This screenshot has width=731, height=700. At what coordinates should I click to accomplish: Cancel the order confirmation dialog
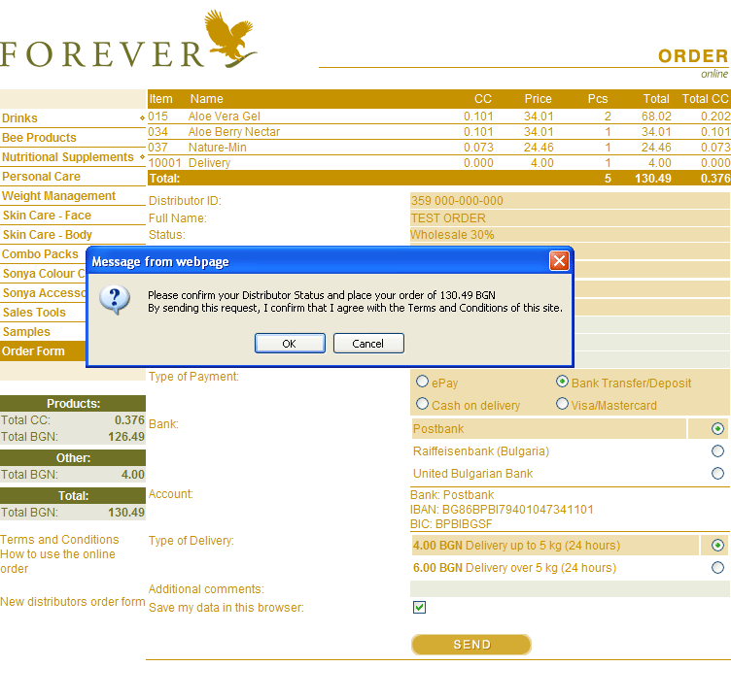368,344
